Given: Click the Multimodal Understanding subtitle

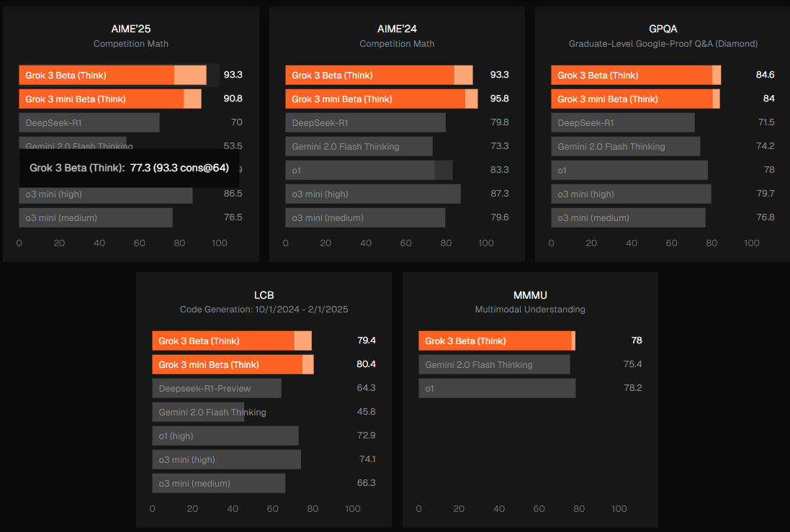Looking at the screenshot, I should point(530,310).
